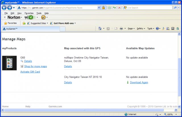This screenshot has width=182, height=117.
Task: Open Details for City Navigator Taiwan NT
Action: point(68,82)
